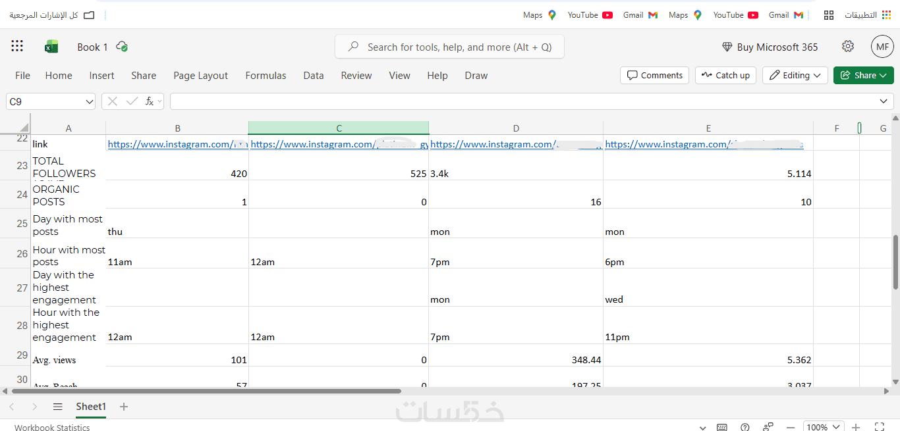The image size is (900, 431).
Task: Click the Catch up button
Action: (725, 75)
